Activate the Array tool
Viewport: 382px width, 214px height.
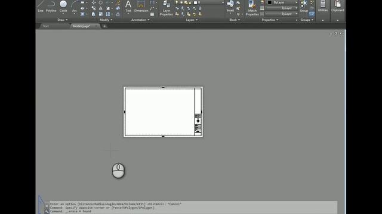point(108,14)
